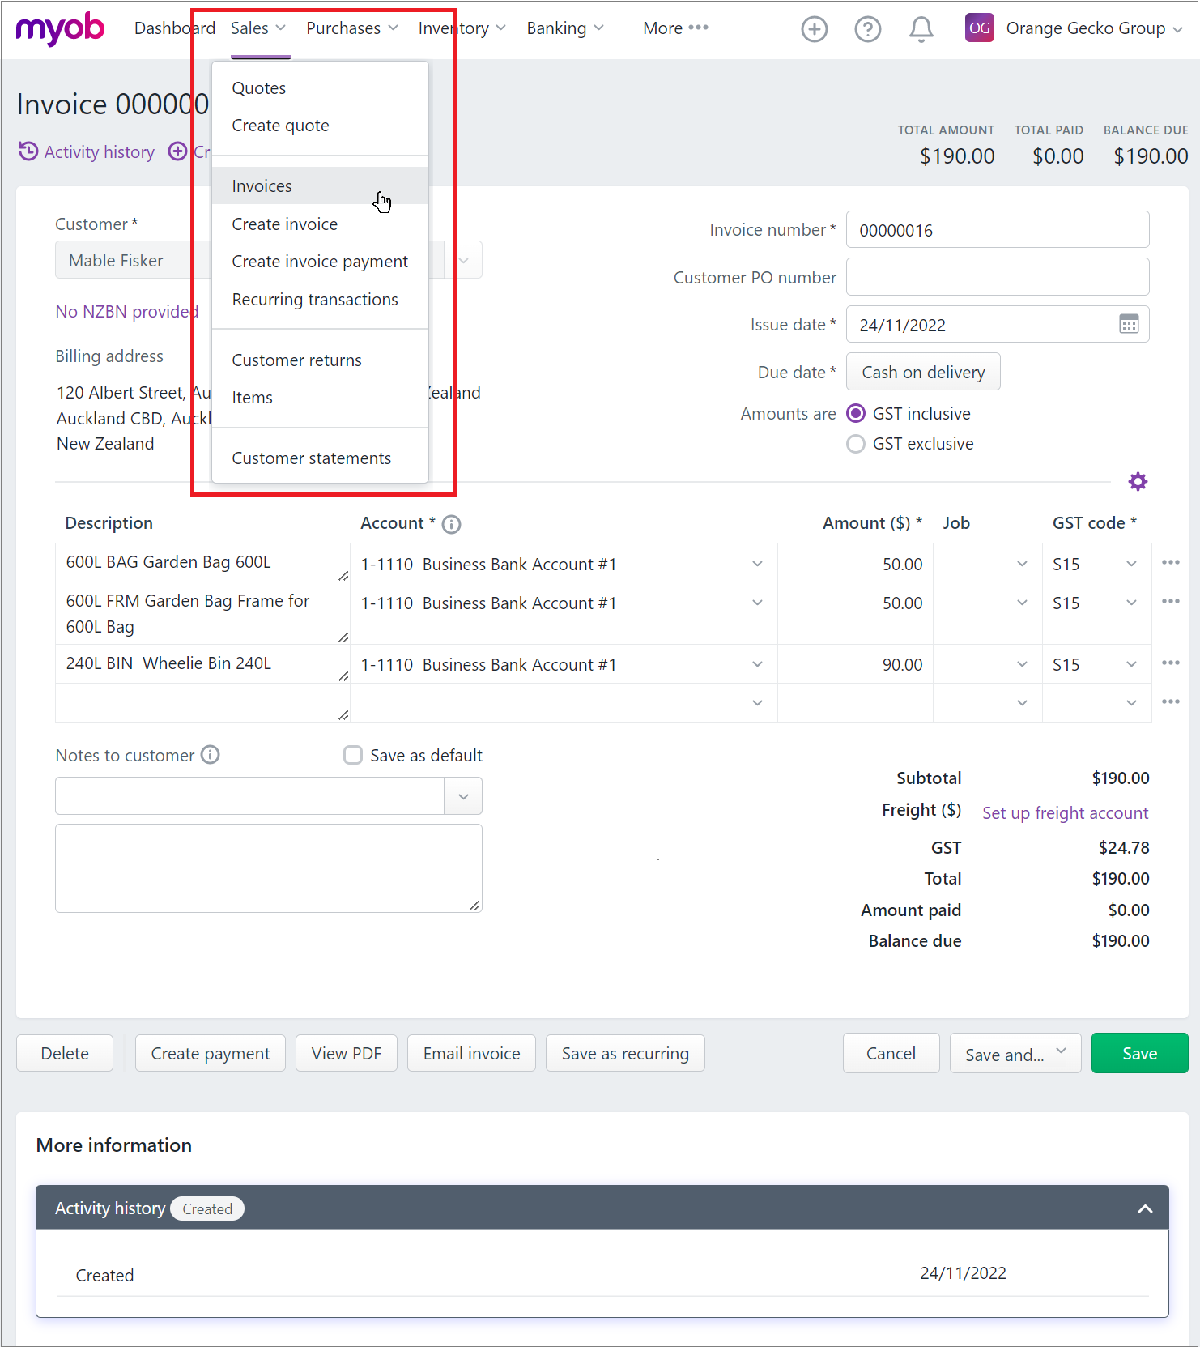The width and height of the screenshot is (1200, 1347).
Task: Expand the account dropdown for Wheelie Bin 240L
Action: 757,664
